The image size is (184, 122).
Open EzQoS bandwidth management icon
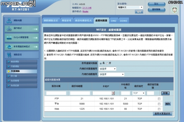[x=9, y=38]
